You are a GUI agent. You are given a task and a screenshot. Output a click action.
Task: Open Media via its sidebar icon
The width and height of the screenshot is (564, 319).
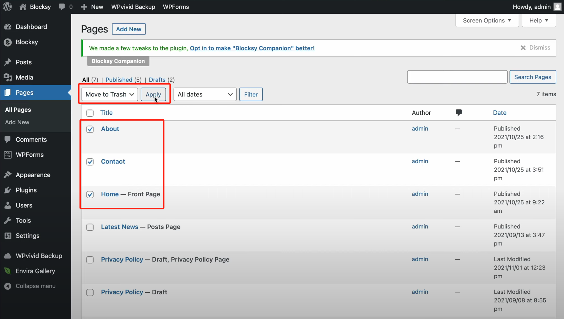[x=8, y=77]
